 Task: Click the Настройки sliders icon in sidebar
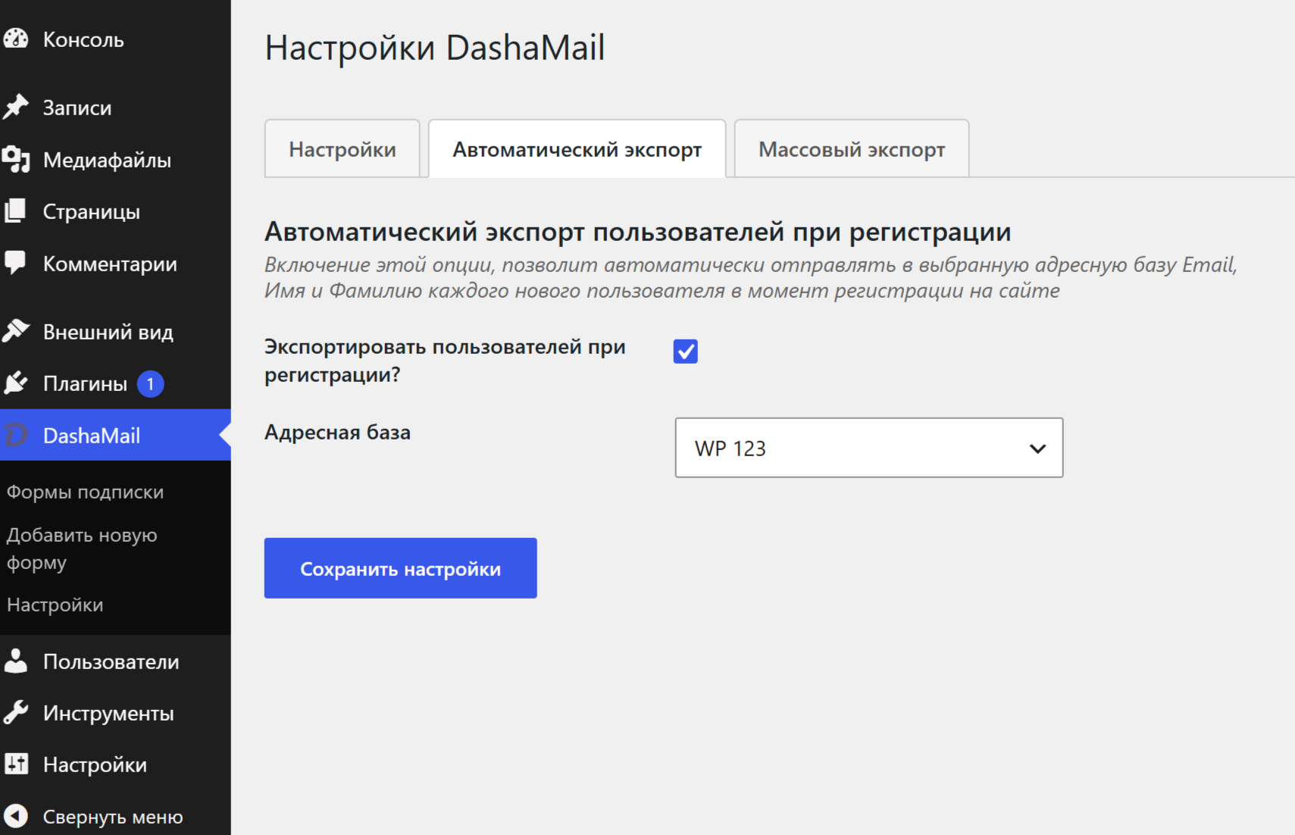[x=16, y=765]
